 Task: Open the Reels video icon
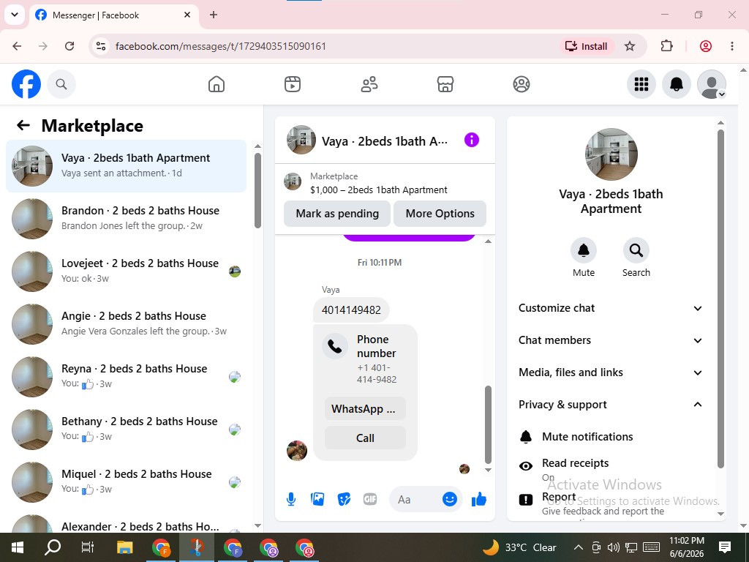point(293,84)
